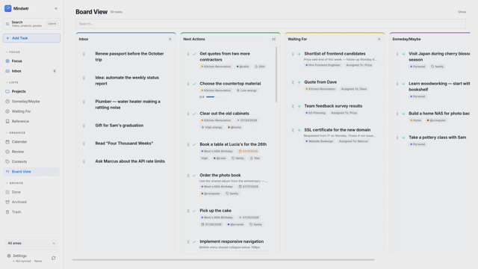This screenshot has width=478, height=269.
Task: Click the Next Actions column scrollbar
Action: [276, 75]
